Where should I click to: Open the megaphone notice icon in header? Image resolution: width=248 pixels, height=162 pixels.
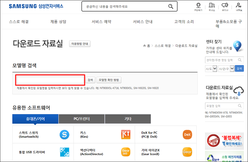click(225, 5)
